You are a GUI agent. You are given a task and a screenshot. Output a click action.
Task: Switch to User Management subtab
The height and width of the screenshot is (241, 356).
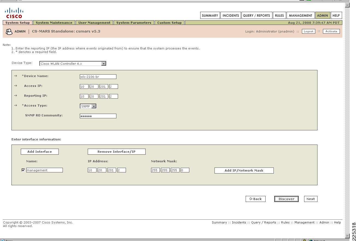[x=94, y=23]
